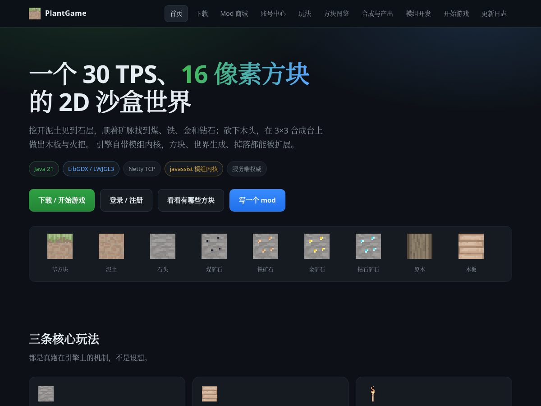Click the 钻石矿石 diamond ore icon
The image size is (541, 406).
coord(368,246)
